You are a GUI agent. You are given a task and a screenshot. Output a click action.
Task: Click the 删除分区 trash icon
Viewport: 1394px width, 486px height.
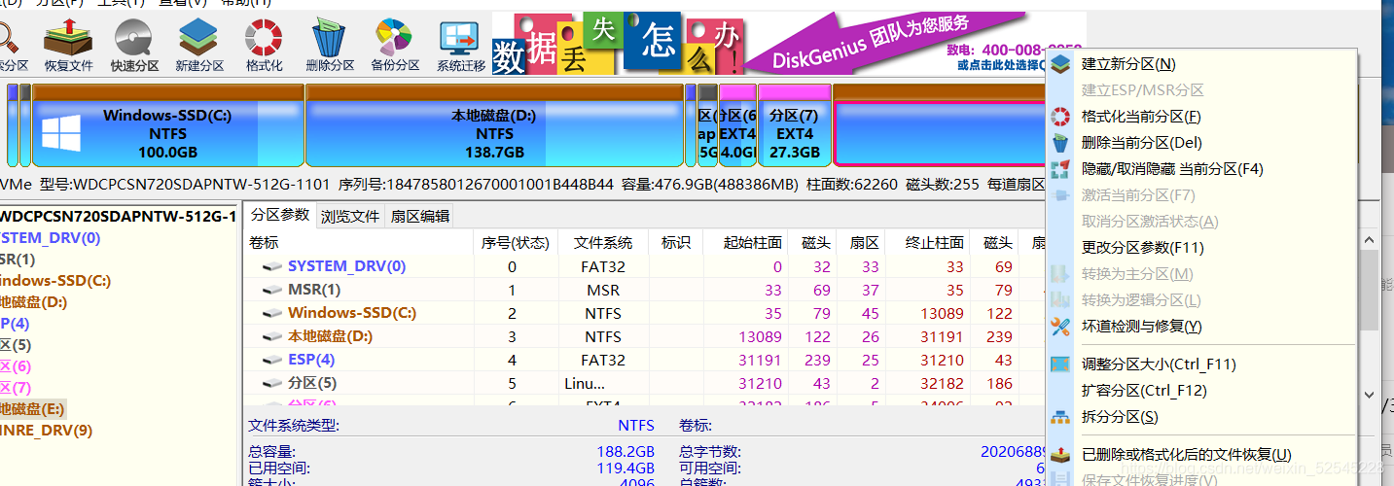coord(330,46)
